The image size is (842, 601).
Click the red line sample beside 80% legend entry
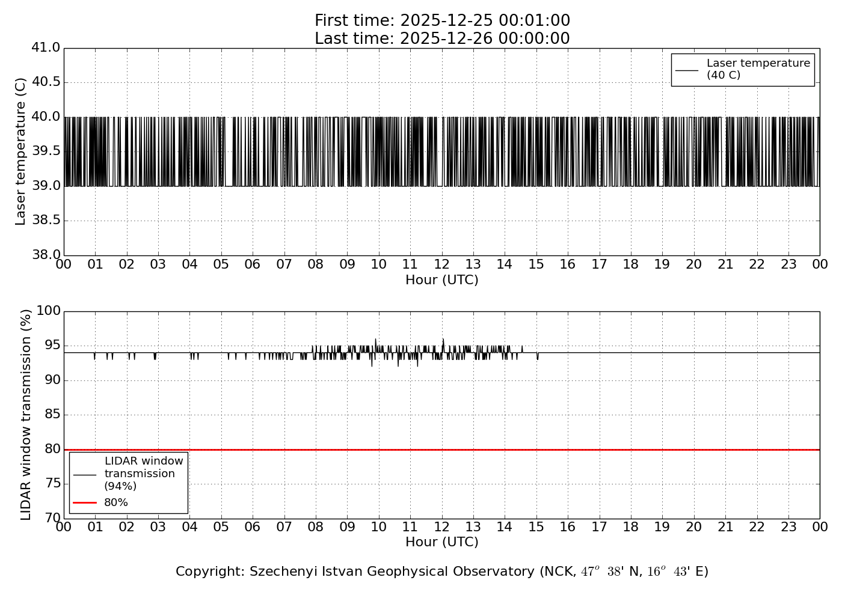click(85, 502)
